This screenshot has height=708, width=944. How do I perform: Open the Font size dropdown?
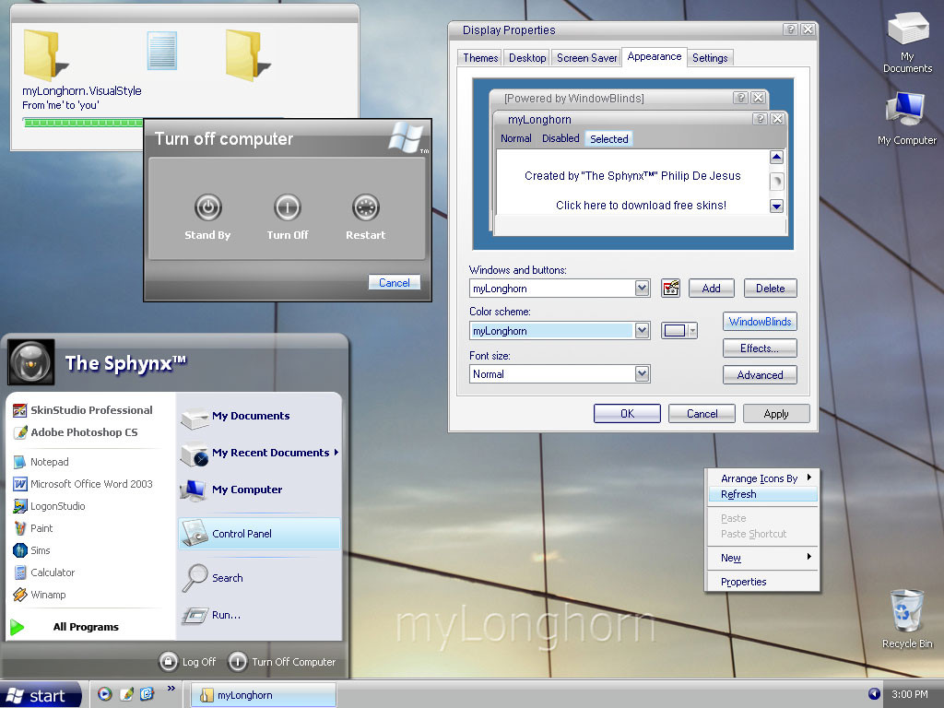[x=642, y=374]
